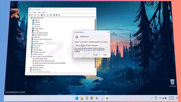Select Microsoft Streaming Service Proxy device
Screen dimensions: 181x102
pos(44,61)
